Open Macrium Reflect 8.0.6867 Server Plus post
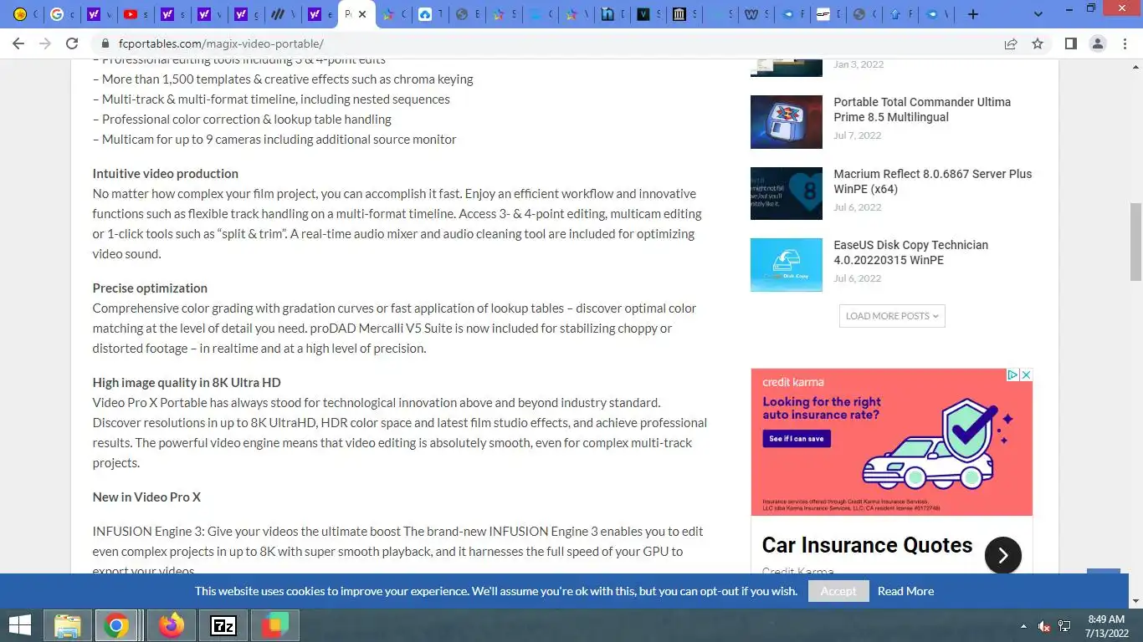The width and height of the screenshot is (1143, 642). coord(932,181)
